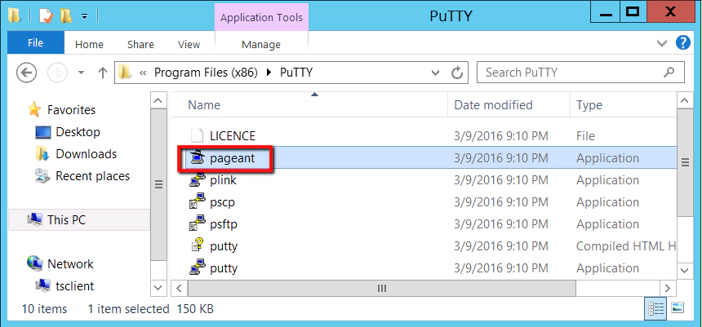The width and height of the screenshot is (702, 327).
Task: Open the View ribbon tab
Action: (x=189, y=44)
